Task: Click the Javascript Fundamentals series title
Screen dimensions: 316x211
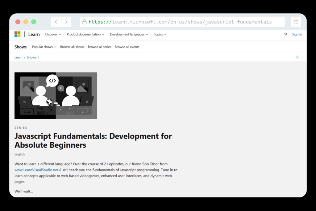Action: pos(93,140)
